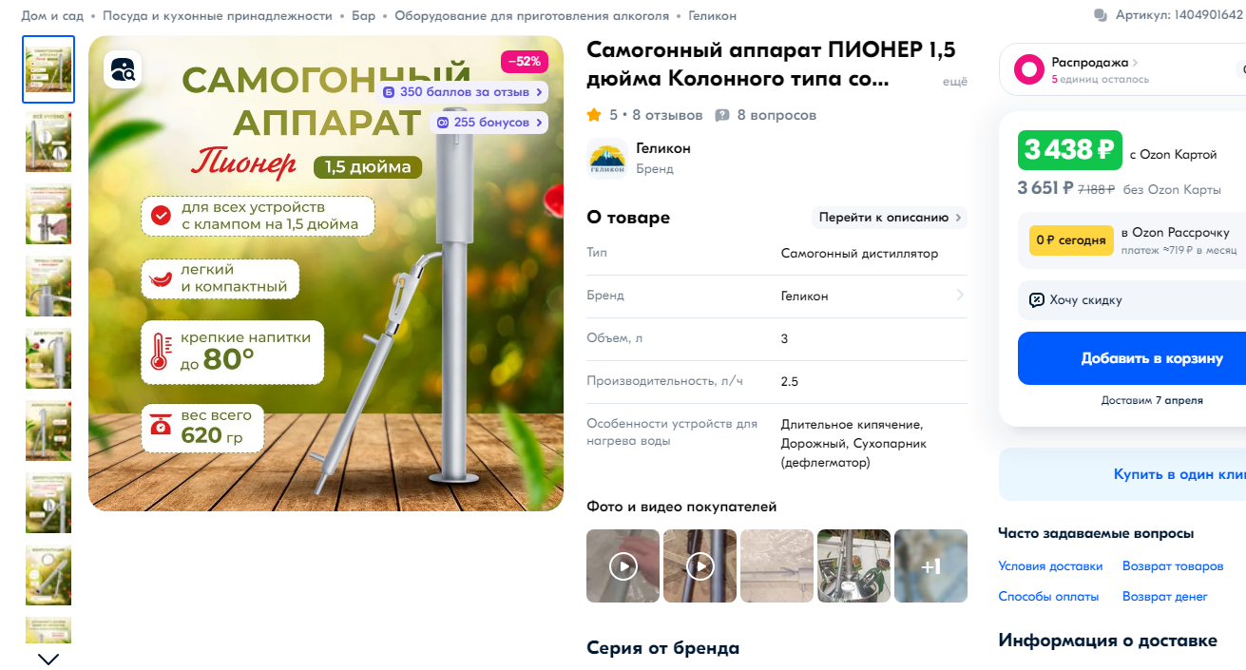
Task: Open third customer photo thumbnail
Action: tap(776, 566)
